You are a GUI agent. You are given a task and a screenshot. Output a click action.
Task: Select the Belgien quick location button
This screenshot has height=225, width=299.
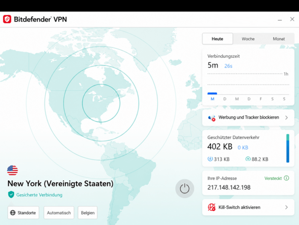88,213
